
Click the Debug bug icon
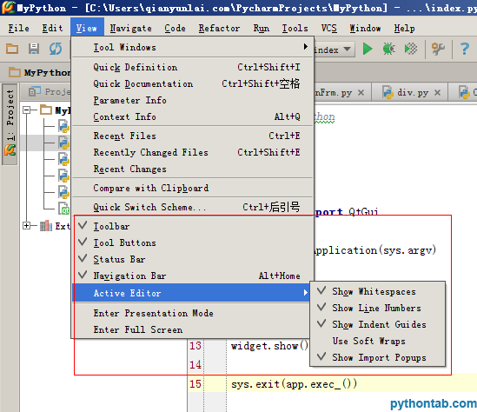pyautogui.click(x=388, y=49)
